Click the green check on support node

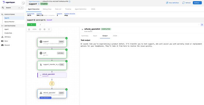coord(66,38)
